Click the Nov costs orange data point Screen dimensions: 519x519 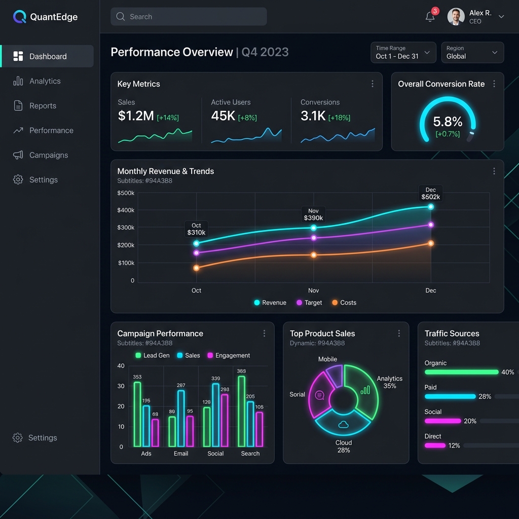coord(313,255)
